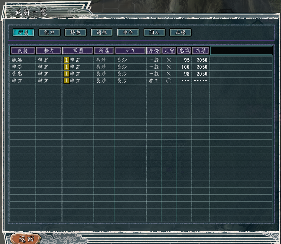The image size is (281, 244).
Task: Sort list by 勢力 column header
Action: 49,51
